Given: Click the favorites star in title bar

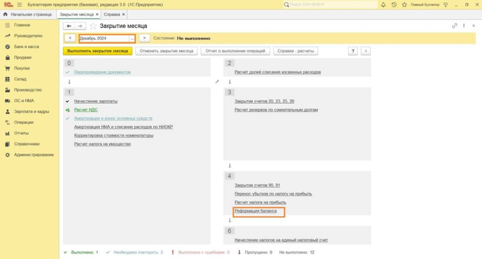Looking at the screenshot, I should click(403, 4).
